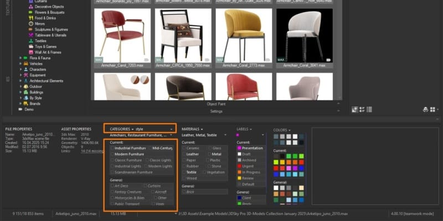Click the Demo folder icon
Viewport: 443px width, 221px height.
tap(20, 109)
